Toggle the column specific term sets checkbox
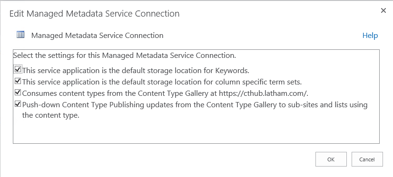393x177 pixels. [18, 81]
